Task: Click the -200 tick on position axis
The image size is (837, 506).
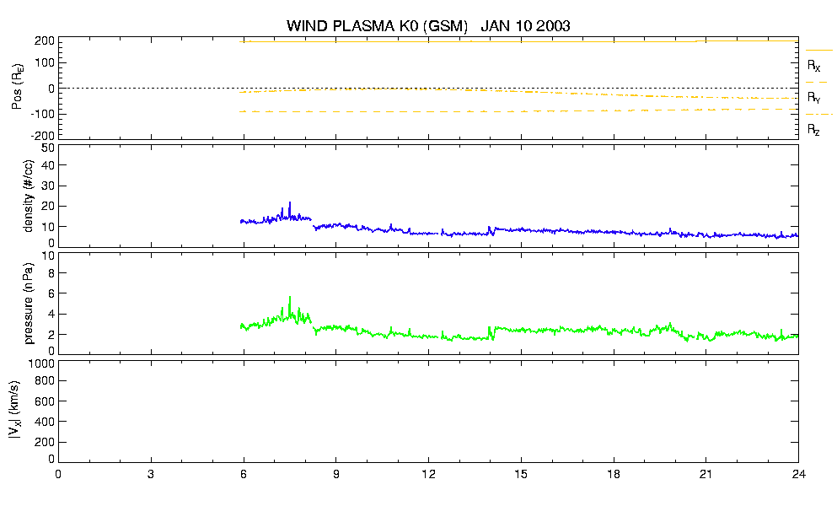Action: pyautogui.click(x=43, y=136)
